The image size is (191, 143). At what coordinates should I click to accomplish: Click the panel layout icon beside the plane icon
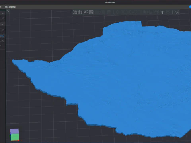[91, 12]
